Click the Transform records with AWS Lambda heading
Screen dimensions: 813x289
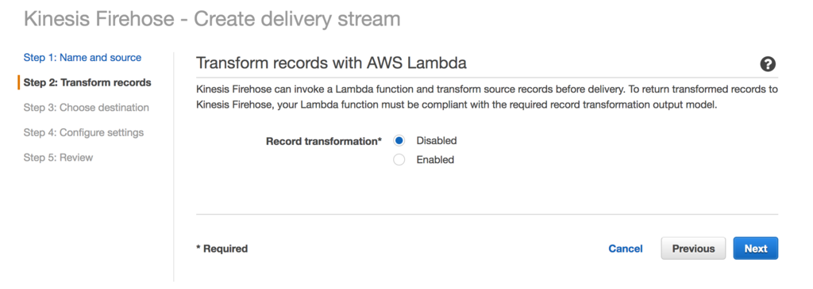pyautogui.click(x=331, y=63)
